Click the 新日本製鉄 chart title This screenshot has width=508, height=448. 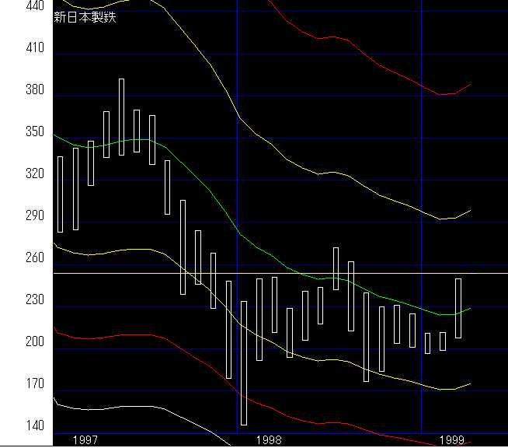click(x=85, y=17)
